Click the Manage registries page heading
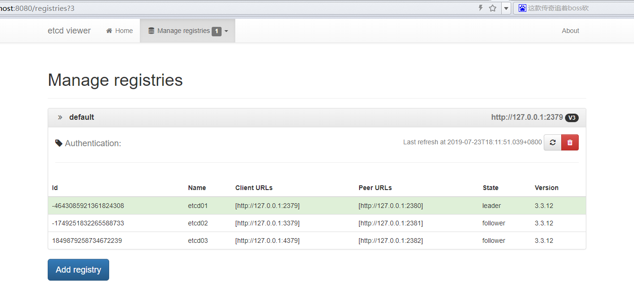 tap(115, 80)
